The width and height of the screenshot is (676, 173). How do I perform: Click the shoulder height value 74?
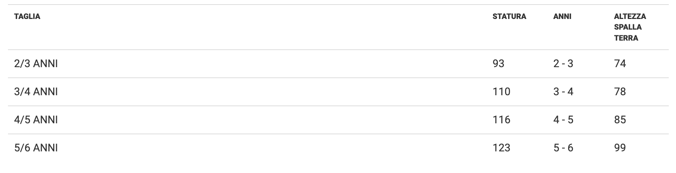pyautogui.click(x=620, y=64)
